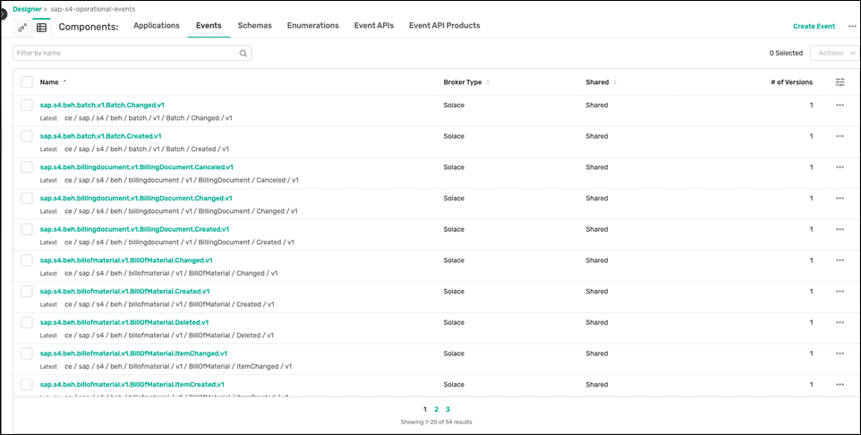The height and width of the screenshot is (435, 861).
Task: Open row menu for Batch.Created.v1
Action: 840,136
